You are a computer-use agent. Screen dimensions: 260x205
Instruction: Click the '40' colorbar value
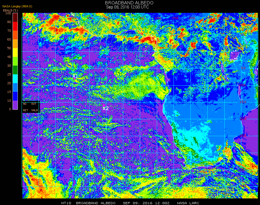click(9, 57)
